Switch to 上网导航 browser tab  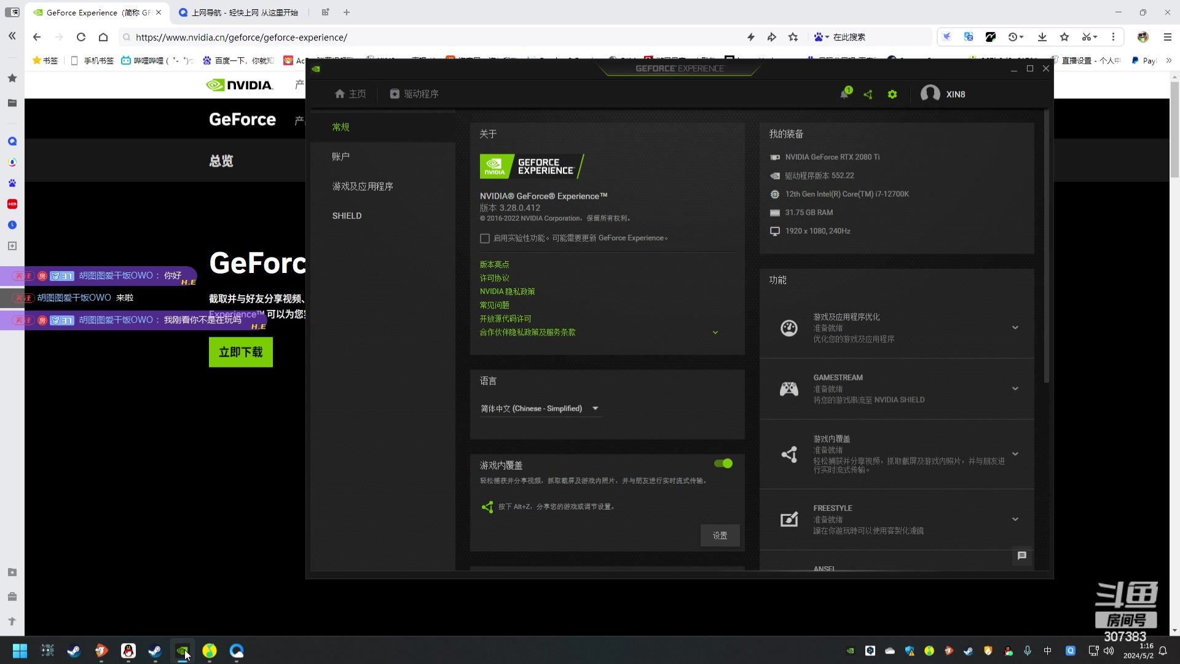pos(240,12)
